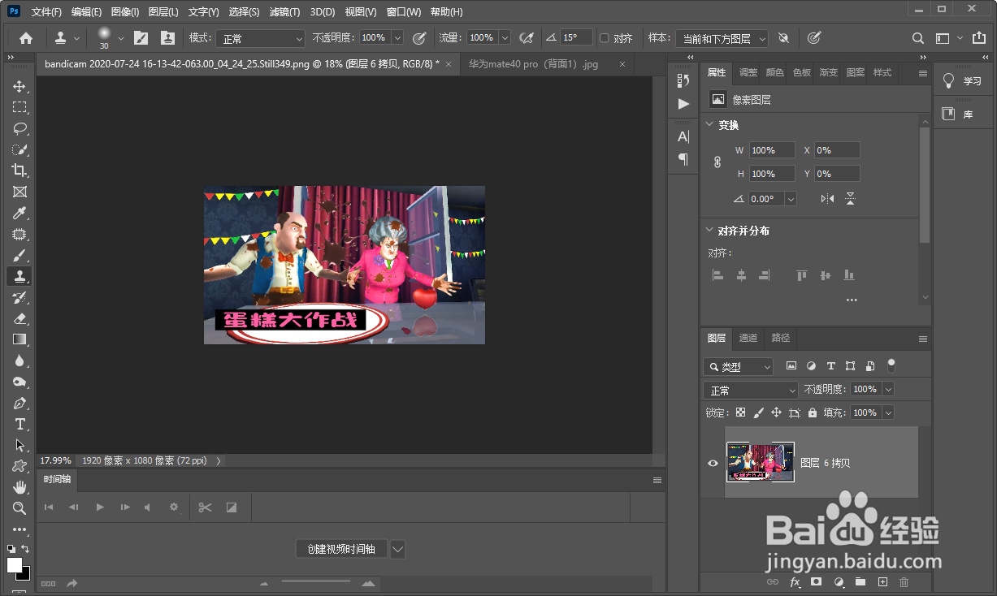
Task: Open the 滤镜(T) menu
Action: point(284,12)
